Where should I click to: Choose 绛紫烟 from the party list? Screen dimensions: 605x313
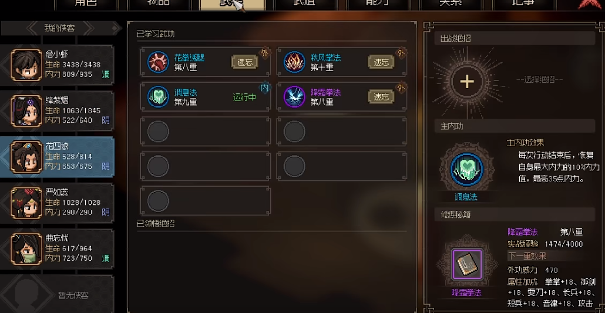tap(57, 110)
